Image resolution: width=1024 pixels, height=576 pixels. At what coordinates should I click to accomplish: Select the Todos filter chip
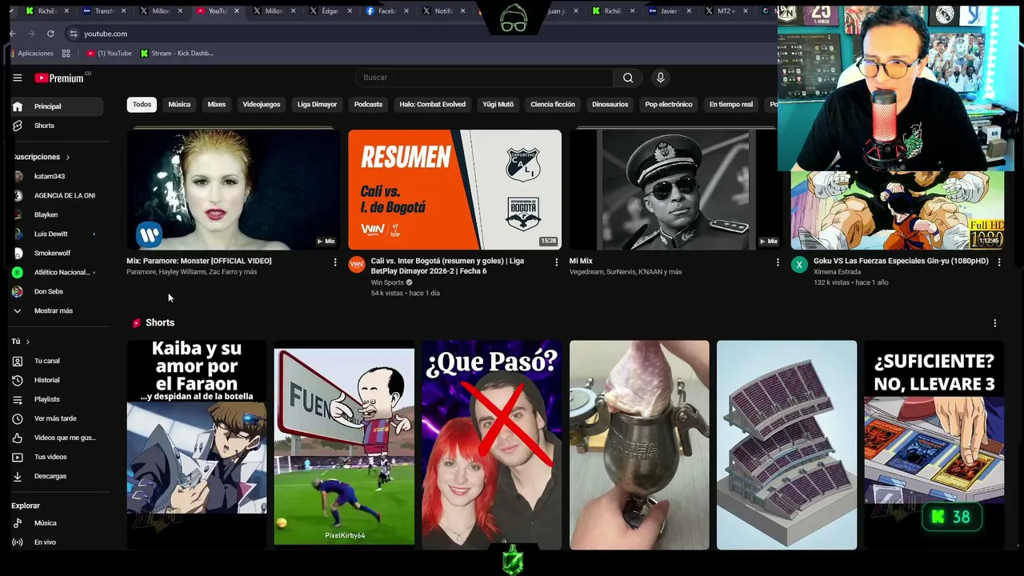(142, 105)
